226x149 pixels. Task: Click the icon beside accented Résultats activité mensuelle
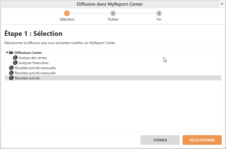tap(11, 73)
